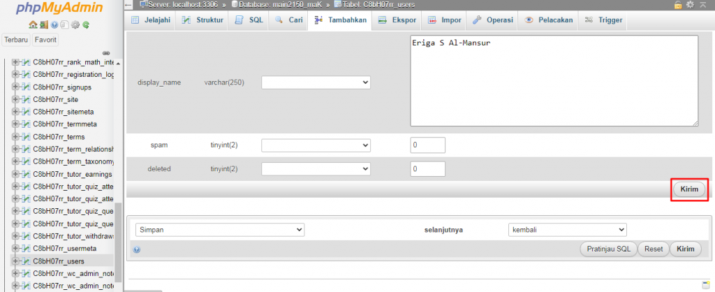Screen dimensions: 715x292
Task: Click the logout door icon in sidebar
Action: 43,25
